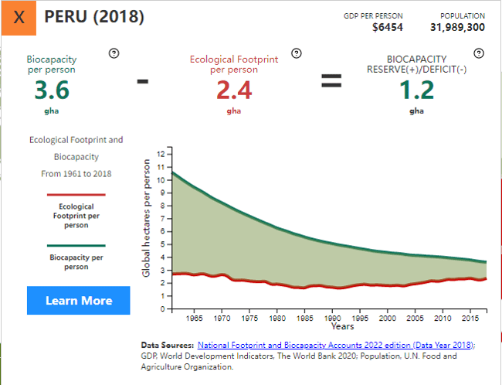Open help icon beside Biocapacity per person
This screenshot has height=385, width=502.
pyautogui.click(x=114, y=53)
